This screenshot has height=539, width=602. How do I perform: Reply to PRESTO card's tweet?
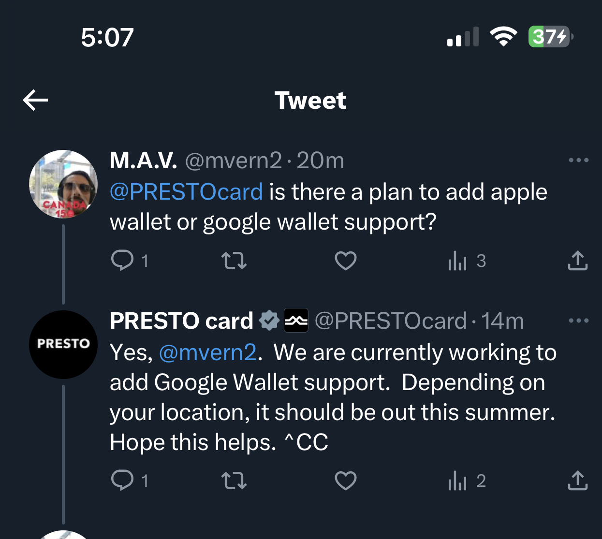[x=122, y=481]
